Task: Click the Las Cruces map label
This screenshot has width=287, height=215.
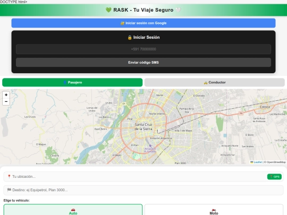Action: point(30,117)
